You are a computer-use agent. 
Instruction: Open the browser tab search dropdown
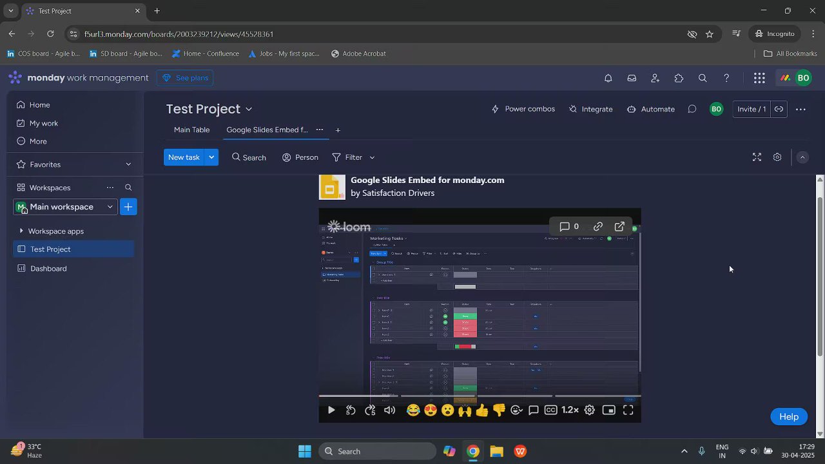[x=11, y=11]
